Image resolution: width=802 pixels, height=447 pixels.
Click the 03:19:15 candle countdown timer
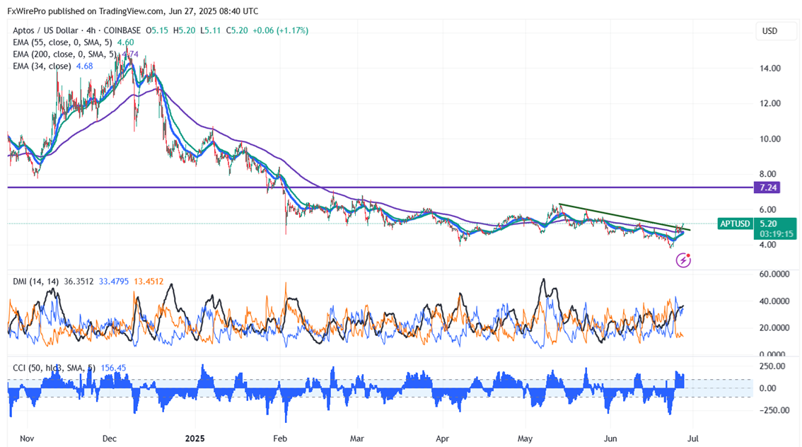[776, 233]
